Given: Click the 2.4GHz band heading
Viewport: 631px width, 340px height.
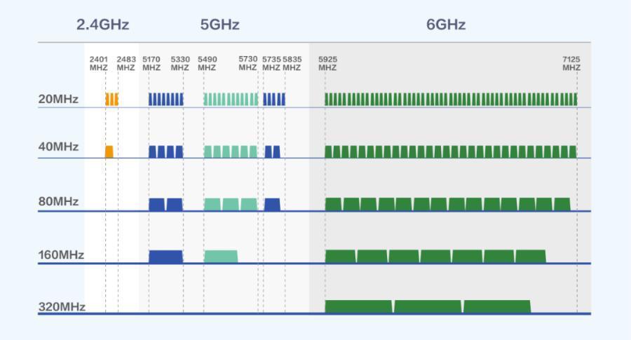Looking at the screenshot, I should (102, 25).
